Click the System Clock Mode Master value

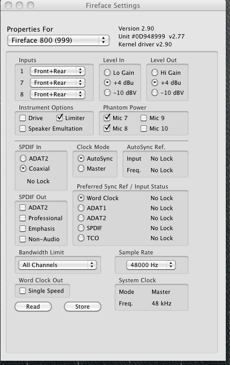[x=161, y=292]
